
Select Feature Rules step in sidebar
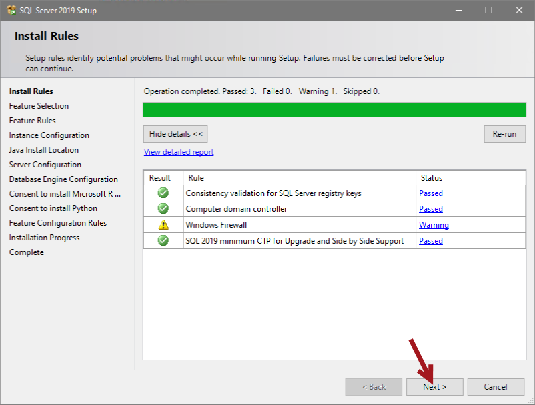point(33,121)
